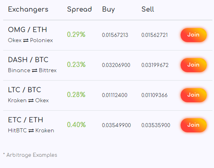Screen dimensions: 214x168
Task: Click the Join button for ETC / ETH
Action: 193,125
